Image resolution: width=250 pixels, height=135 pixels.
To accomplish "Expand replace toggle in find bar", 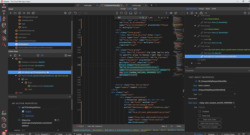I will 116,17.
